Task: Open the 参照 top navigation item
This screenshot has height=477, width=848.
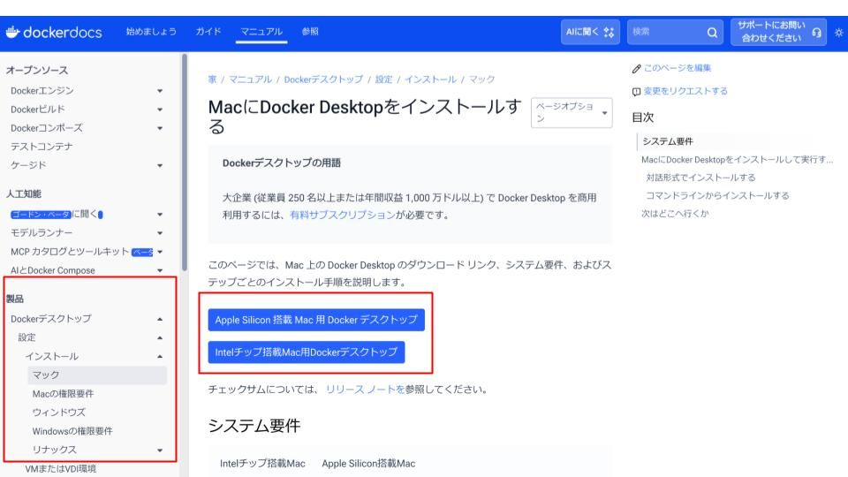Action: pyautogui.click(x=311, y=33)
